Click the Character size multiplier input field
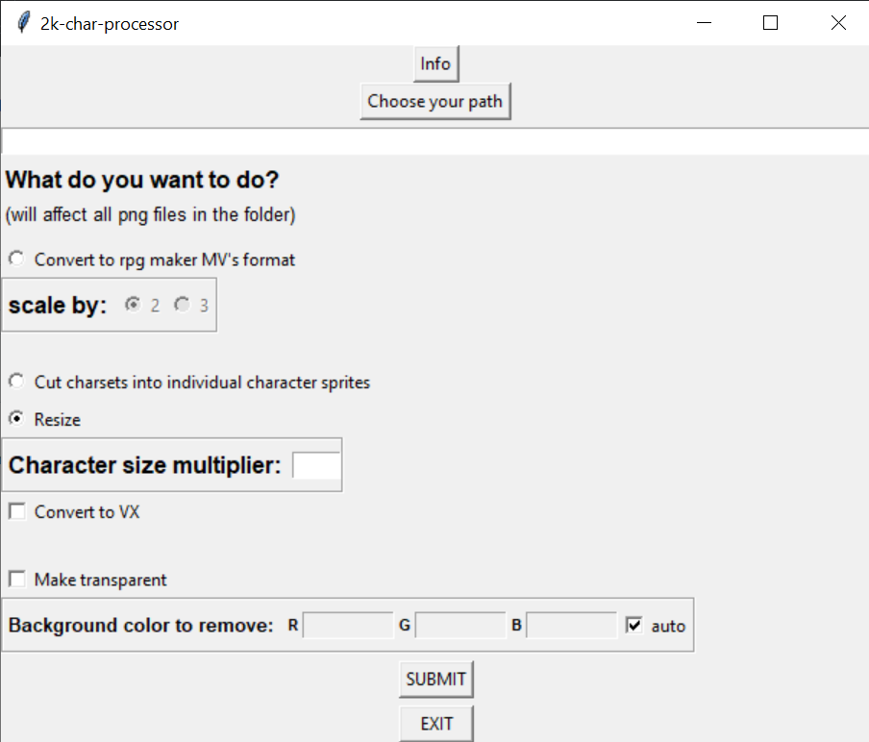The height and width of the screenshot is (742, 869). 318,464
